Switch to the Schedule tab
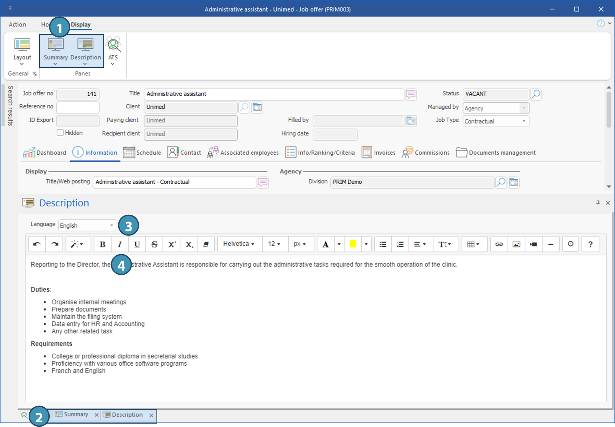This screenshot has height=427, width=615. (142, 153)
